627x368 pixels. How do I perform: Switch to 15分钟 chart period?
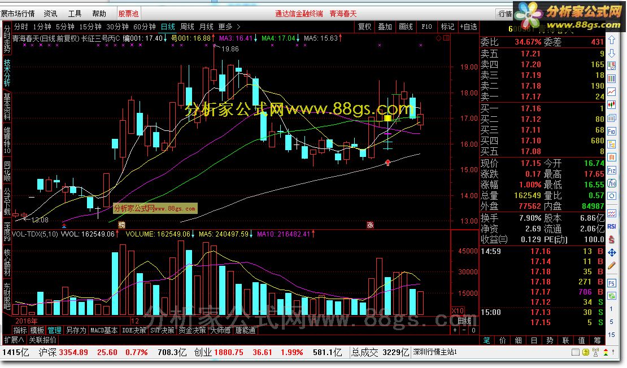tap(90, 27)
